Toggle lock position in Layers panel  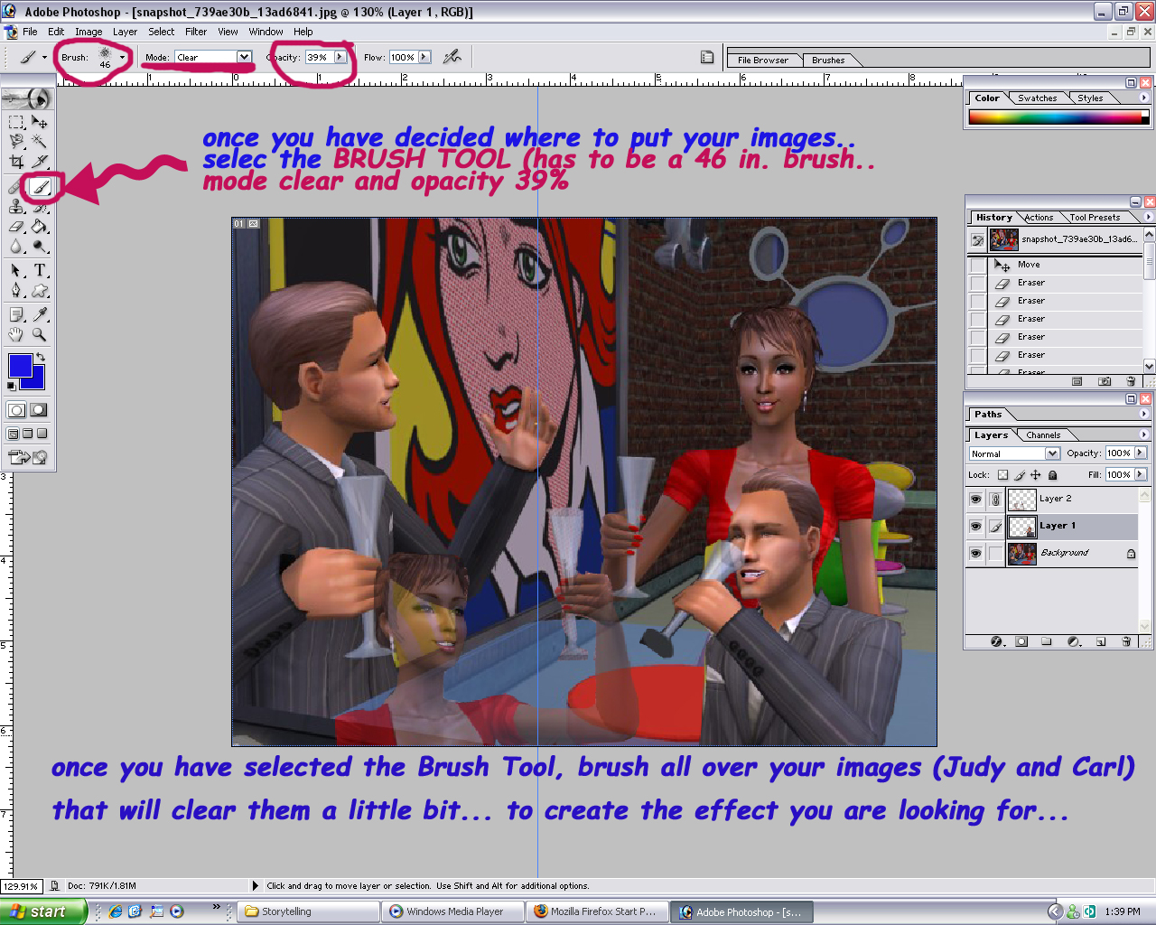tap(1036, 475)
